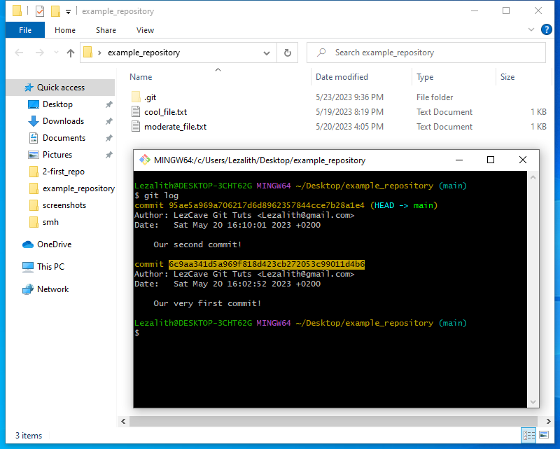The image size is (560, 449).
Task: Navigate up one folder level with up arrow
Action: [x=70, y=53]
